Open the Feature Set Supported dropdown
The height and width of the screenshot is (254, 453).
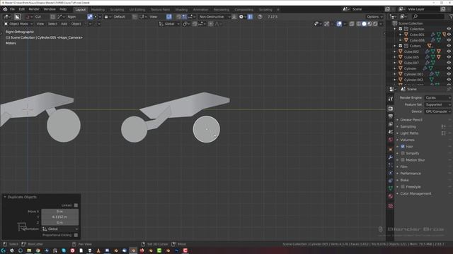[x=437, y=104]
